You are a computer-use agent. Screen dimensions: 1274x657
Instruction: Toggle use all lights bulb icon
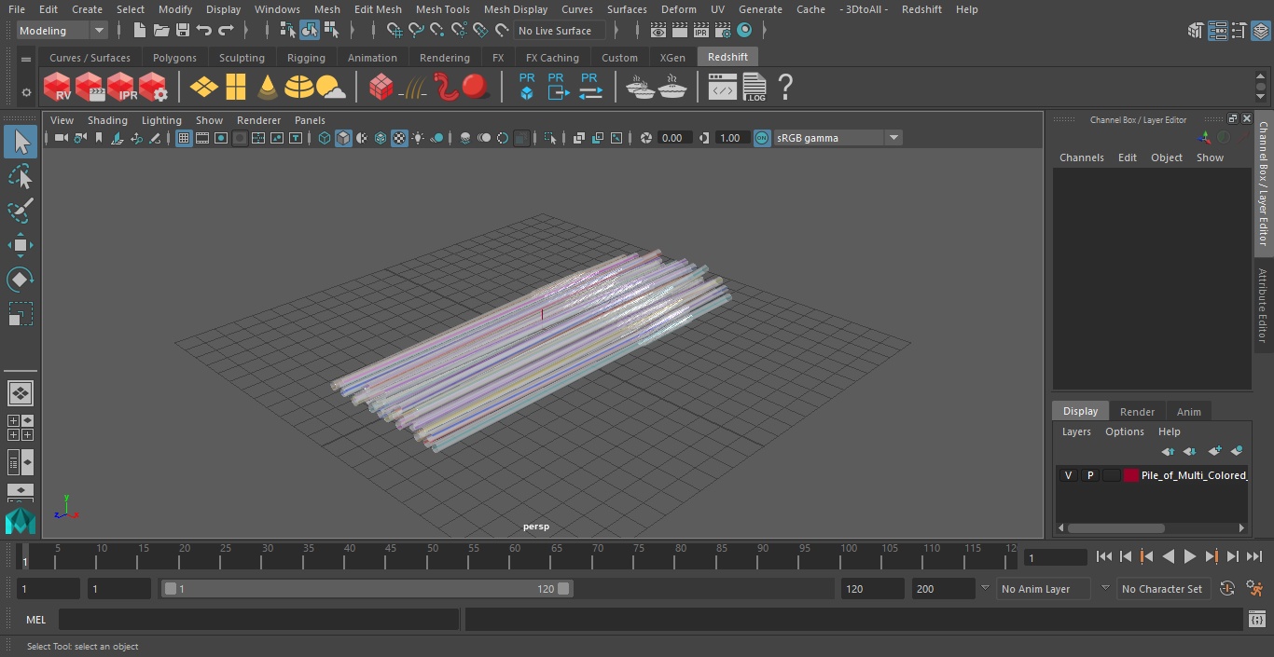pyautogui.click(x=418, y=138)
